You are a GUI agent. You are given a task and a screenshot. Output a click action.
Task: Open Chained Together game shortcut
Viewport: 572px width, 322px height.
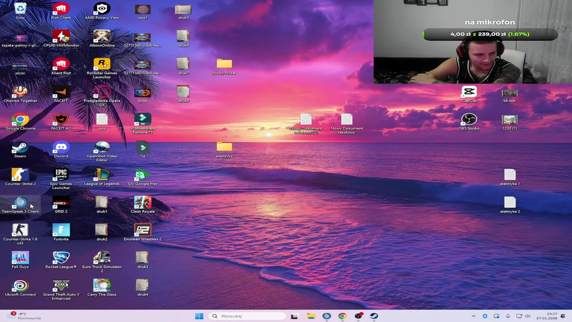pyautogui.click(x=20, y=95)
